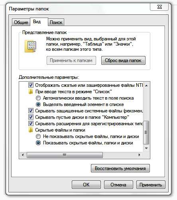Click the horizontal scrollbar thumb
Image resolution: width=177 pixels, height=200 pixels.
pyautogui.click(x=65, y=155)
